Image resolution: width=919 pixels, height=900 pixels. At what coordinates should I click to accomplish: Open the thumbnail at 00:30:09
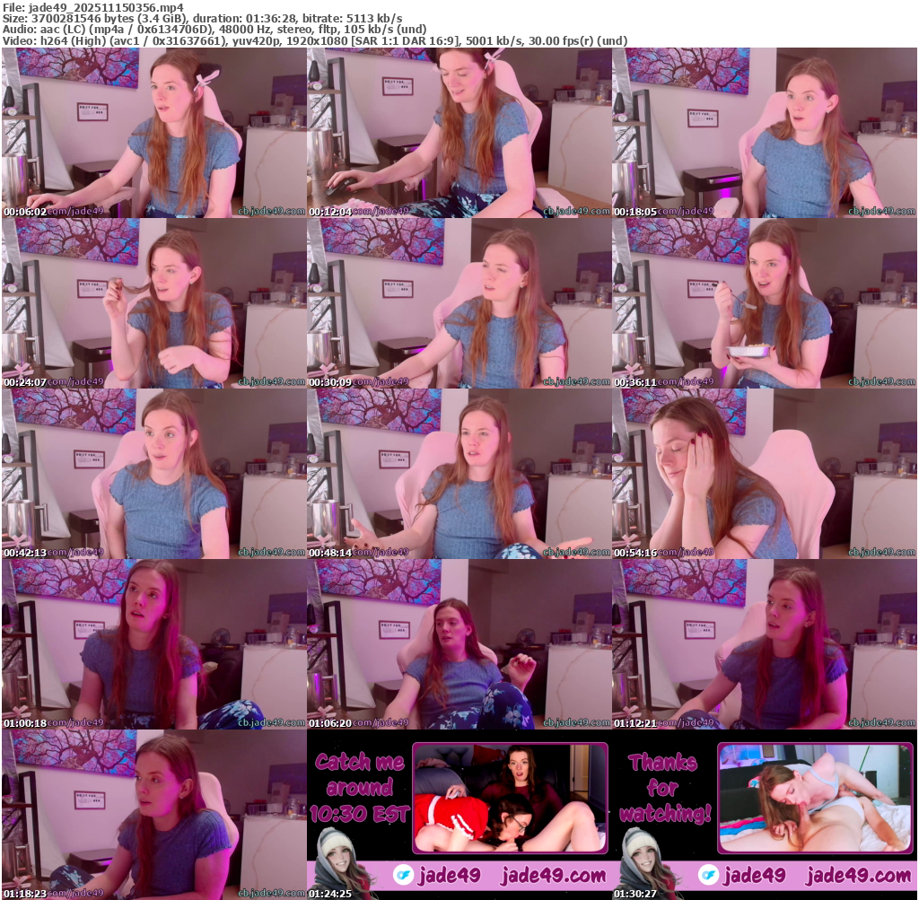coord(459,303)
